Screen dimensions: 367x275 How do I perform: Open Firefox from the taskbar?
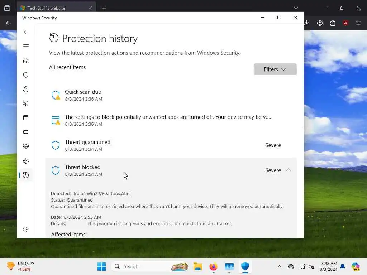(x=213, y=266)
